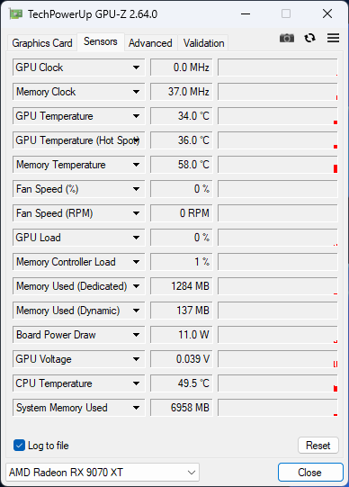
Task: Click the GPU Voltage value field
Action: tap(182, 359)
